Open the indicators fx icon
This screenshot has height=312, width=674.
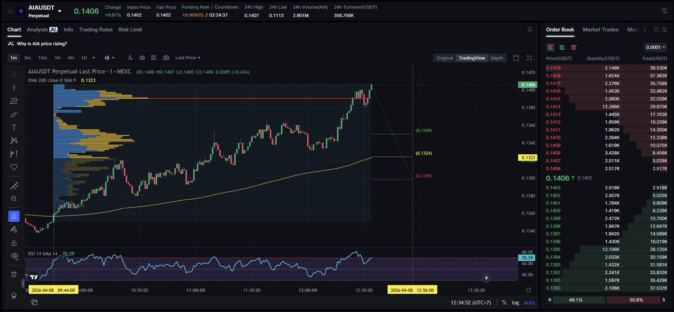coord(130,58)
